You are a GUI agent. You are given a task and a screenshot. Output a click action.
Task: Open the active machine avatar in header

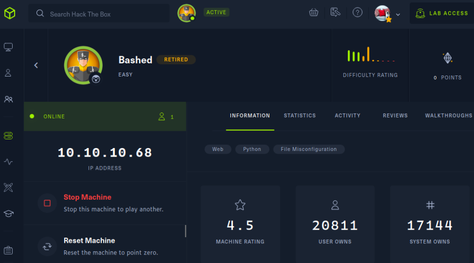pos(186,13)
